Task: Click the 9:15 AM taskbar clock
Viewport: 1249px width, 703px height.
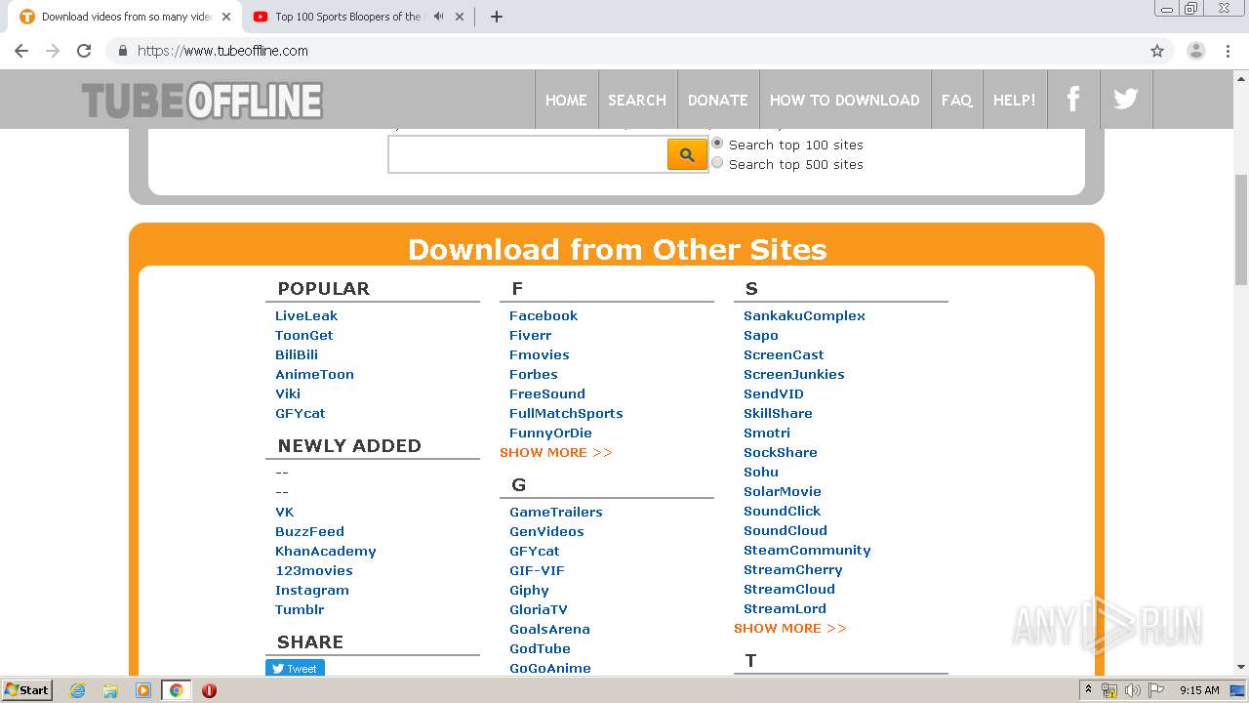Action: click(x=1199, y=690)
